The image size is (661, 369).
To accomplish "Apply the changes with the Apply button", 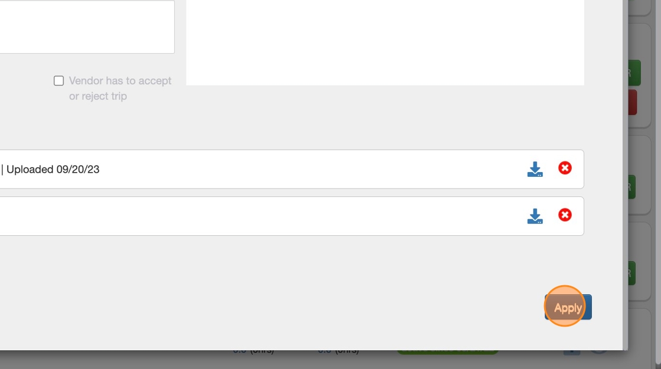I will [x=568, y=307].
